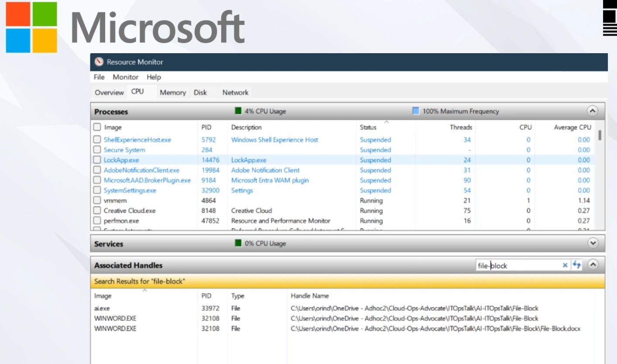
Task: Click the Resource Monitor title bar icon
Action: pos(99,62)
